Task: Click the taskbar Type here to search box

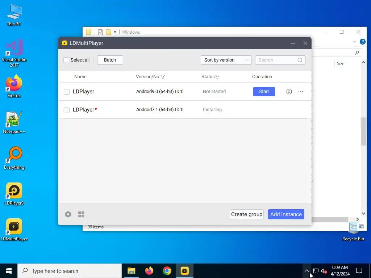Action: point(70,271)
